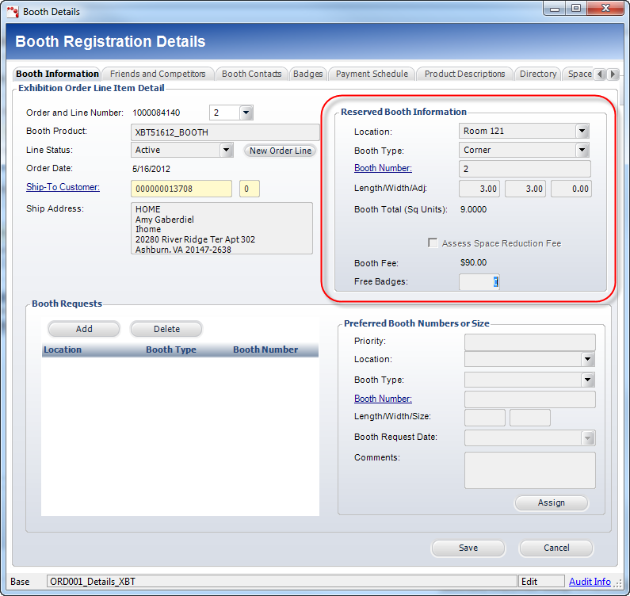Click the Cancel button
630x596 pixels.
coord(556,548)
